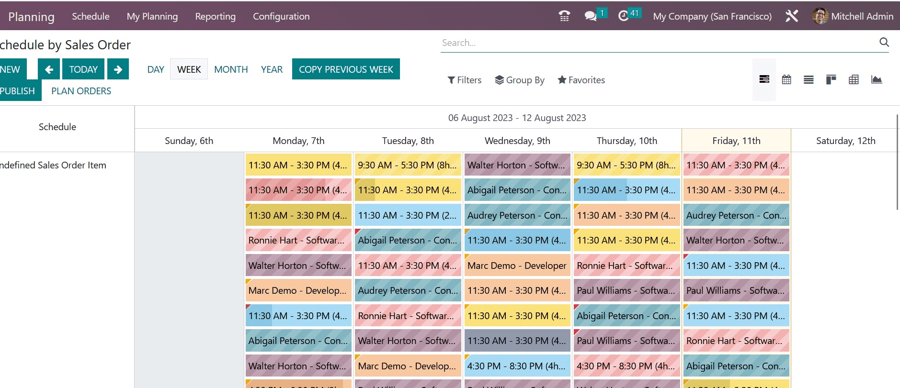This screenshot has width=900, height=388.
Task: Click the search magnifier icon
Action: coord(884,42)
